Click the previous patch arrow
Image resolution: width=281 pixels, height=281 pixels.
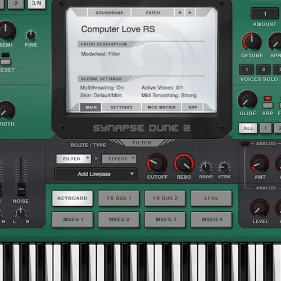pos(179,13)
